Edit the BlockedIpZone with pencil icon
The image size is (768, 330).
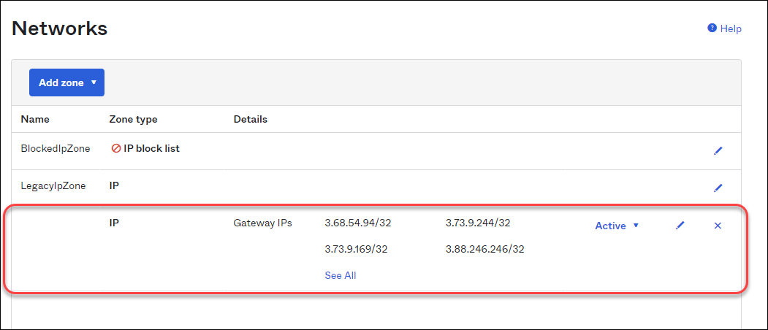[x=718, y=151]
